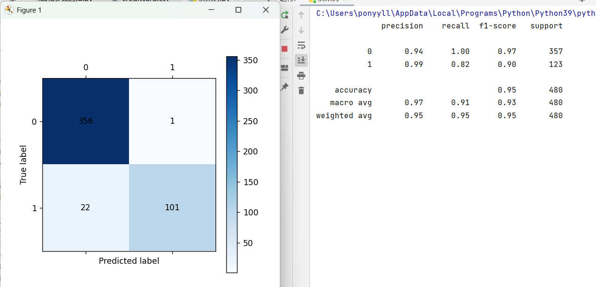Click the confusion matrix cell showing 101
The width and height of the screenshot is (596, 287).
tap(172, 207)
